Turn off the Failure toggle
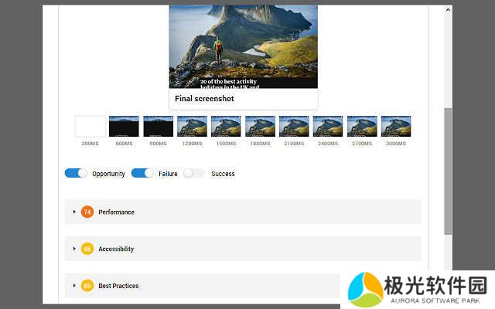This screenshot has height=309, width=495. [142, 174]
